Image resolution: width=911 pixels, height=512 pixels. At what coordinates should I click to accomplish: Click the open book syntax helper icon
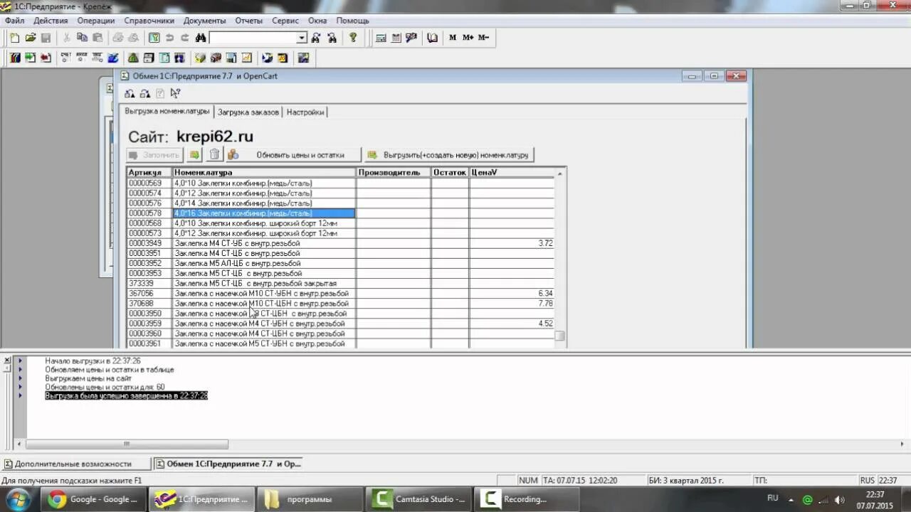click(433, 38)
